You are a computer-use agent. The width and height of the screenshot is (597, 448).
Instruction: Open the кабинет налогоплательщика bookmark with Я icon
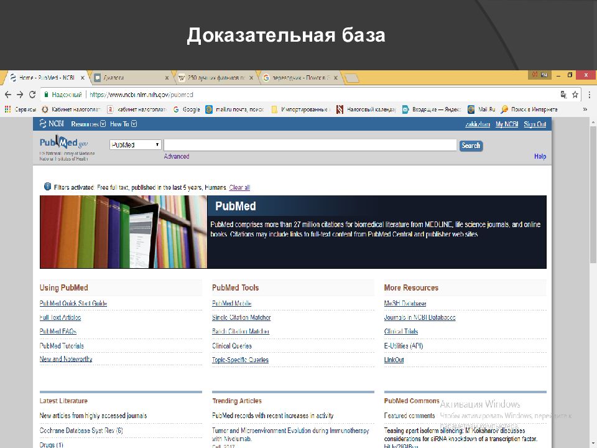click(x=137, y=110)
